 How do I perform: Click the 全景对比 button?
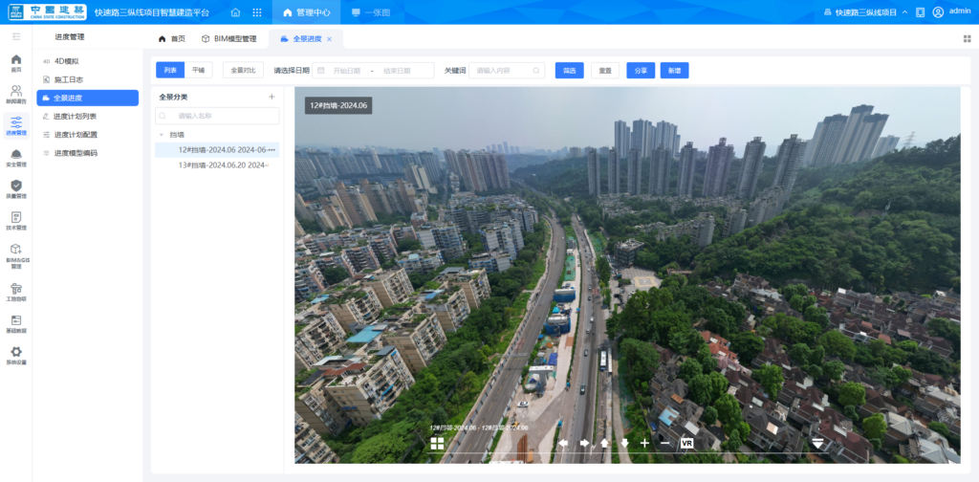(x=243, y=70)
